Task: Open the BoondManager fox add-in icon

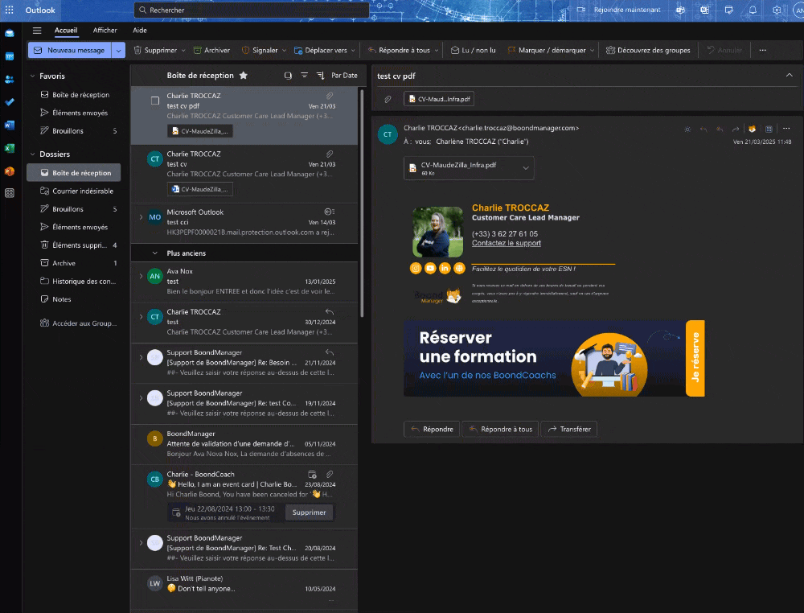Action: (x=752, y=129)
